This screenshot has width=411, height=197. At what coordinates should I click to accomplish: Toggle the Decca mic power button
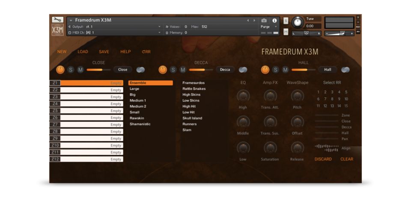(163, 70)
